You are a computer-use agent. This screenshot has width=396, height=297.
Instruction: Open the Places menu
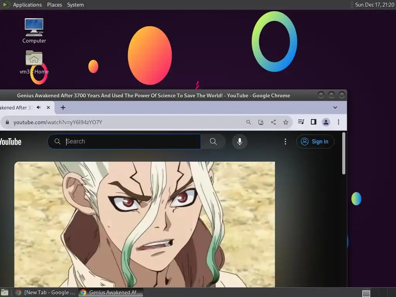point(55,5)
